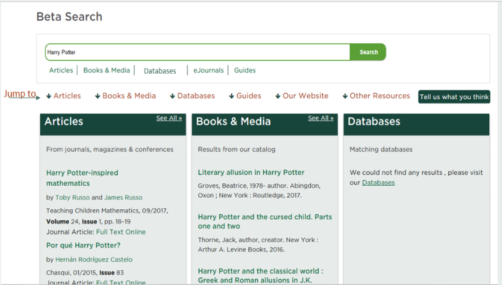Click 'Results from our catalog' text

pyautogui.click(x=236, y=149)
